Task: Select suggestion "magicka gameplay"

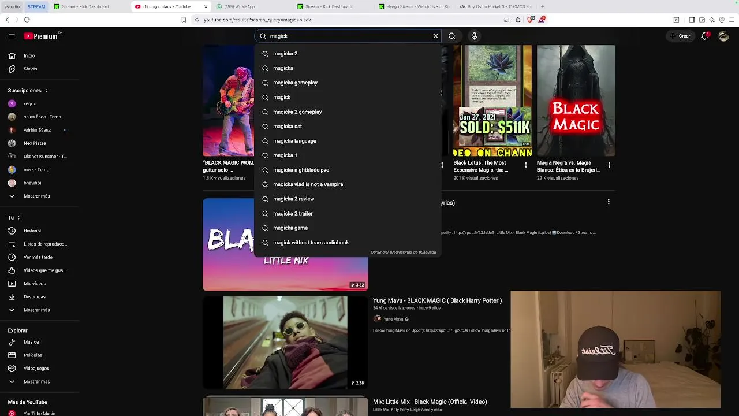Action: 348,83
